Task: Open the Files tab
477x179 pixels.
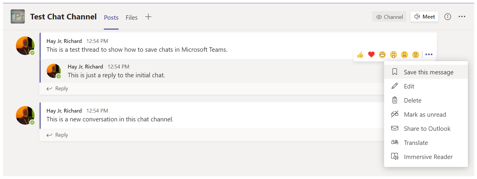Action: tap(132, 18)
